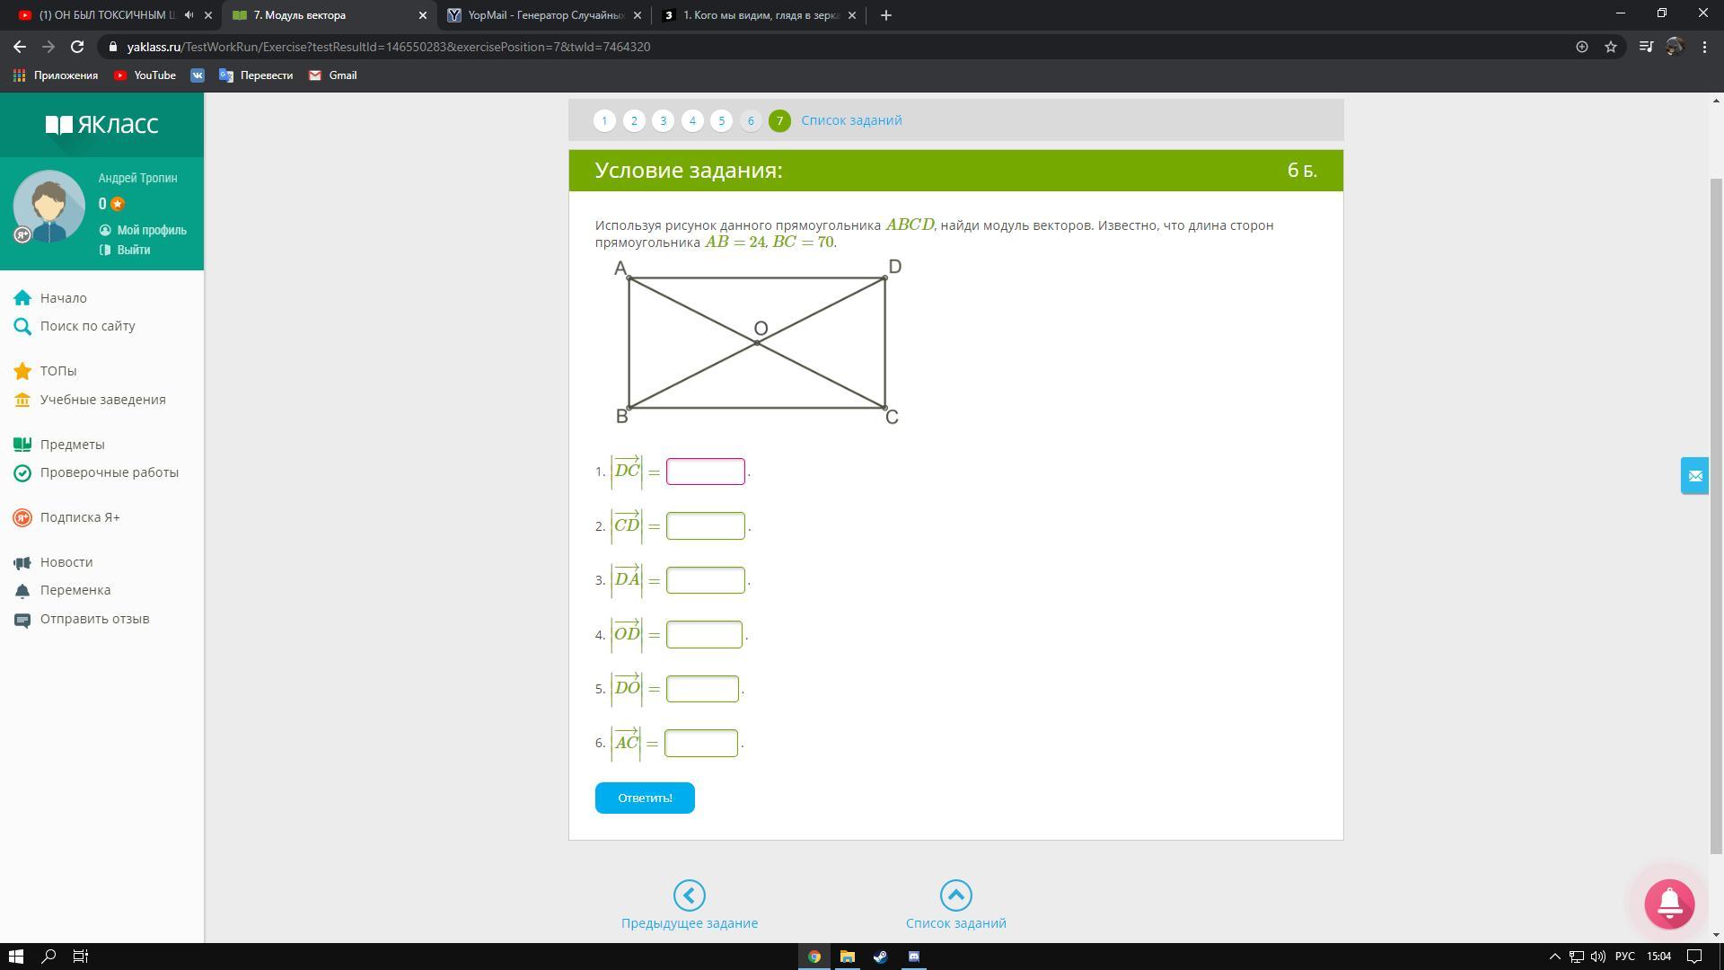Click the pink notification bell icon
1724x970 pixels.
(x=1669, y=904)
